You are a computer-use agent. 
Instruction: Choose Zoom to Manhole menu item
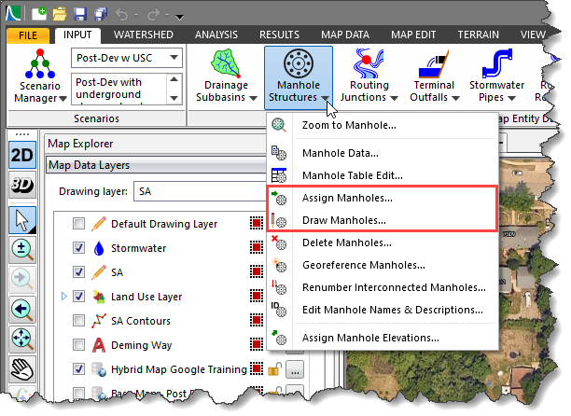tap(383, 125)
